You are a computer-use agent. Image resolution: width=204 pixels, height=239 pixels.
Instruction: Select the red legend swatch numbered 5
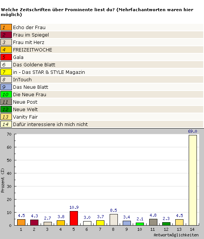coord(6,57)
